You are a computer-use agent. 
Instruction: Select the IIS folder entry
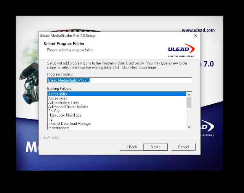pos(117,119)
